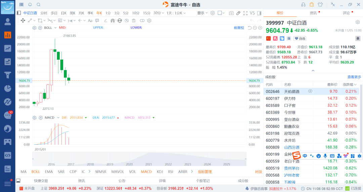The image size is (363, 192).
Task: Open the market trend line icon in sidebar
Action: click(8, 48)
